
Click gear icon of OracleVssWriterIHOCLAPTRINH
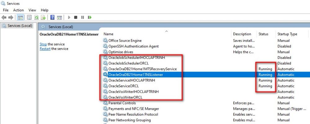click(105, 92)
